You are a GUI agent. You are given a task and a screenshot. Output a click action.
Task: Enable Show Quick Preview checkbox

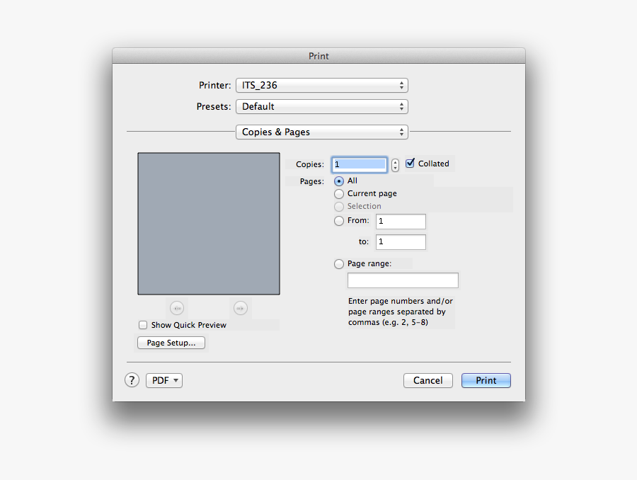pos(143,325)
